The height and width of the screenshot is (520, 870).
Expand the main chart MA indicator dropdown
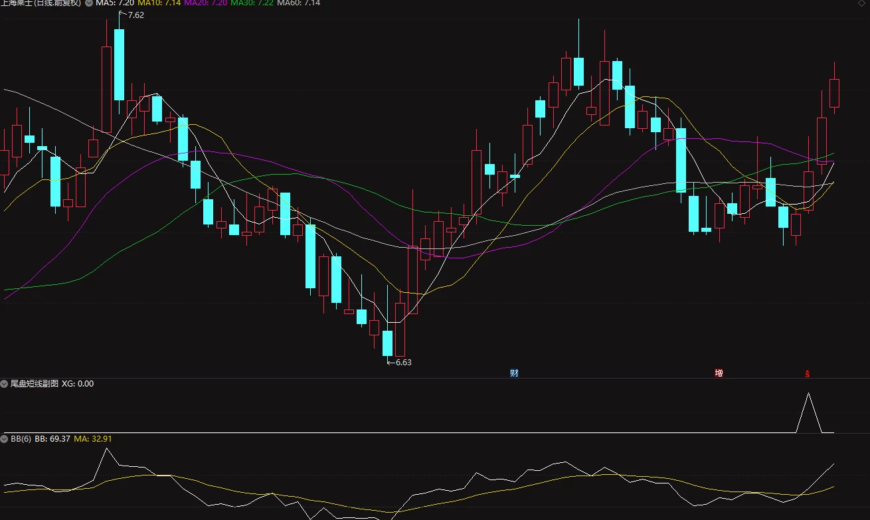click(x=89, y=3)
